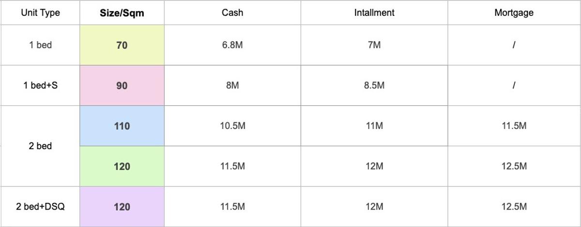Select the blue size cell showing 110

[122, 126]
